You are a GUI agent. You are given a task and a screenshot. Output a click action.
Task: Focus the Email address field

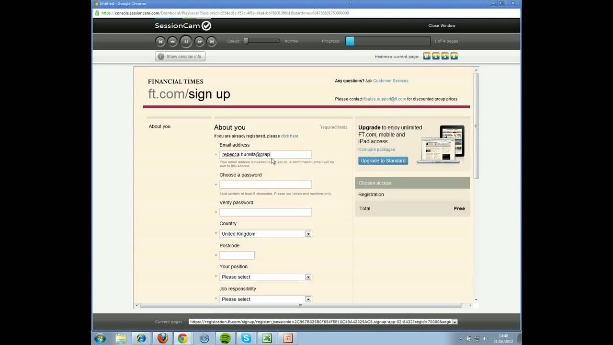pos(265,154)
